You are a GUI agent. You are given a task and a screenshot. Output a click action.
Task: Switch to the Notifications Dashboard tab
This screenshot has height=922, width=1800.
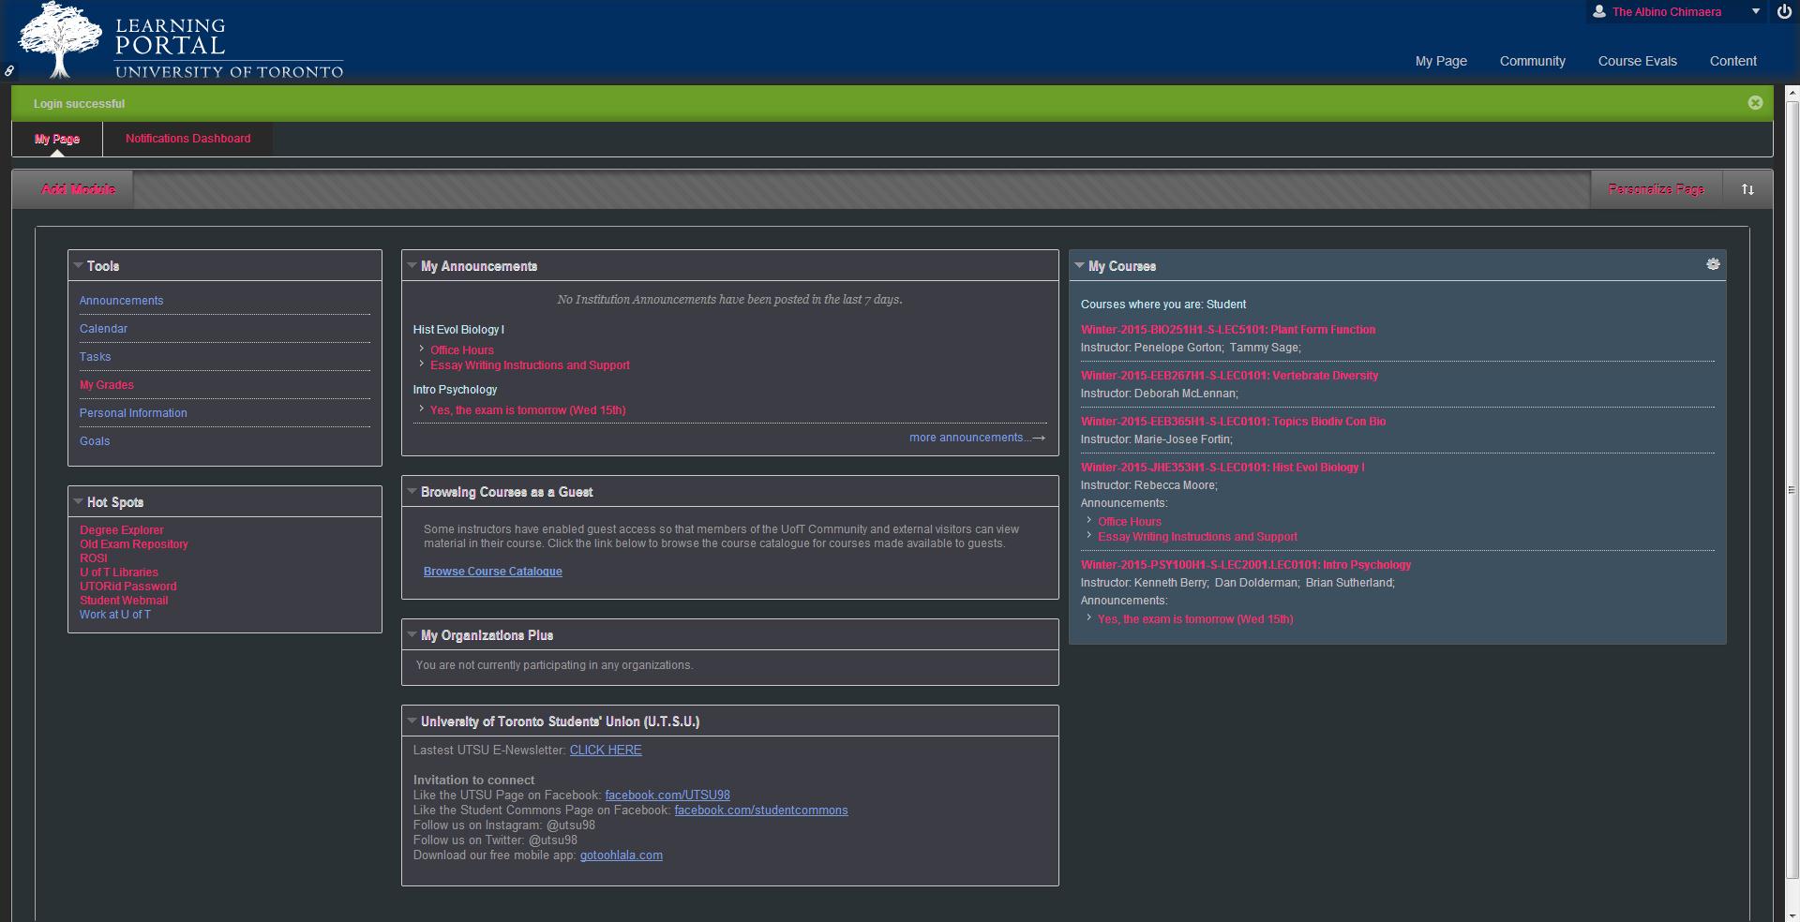coord(187,139)
